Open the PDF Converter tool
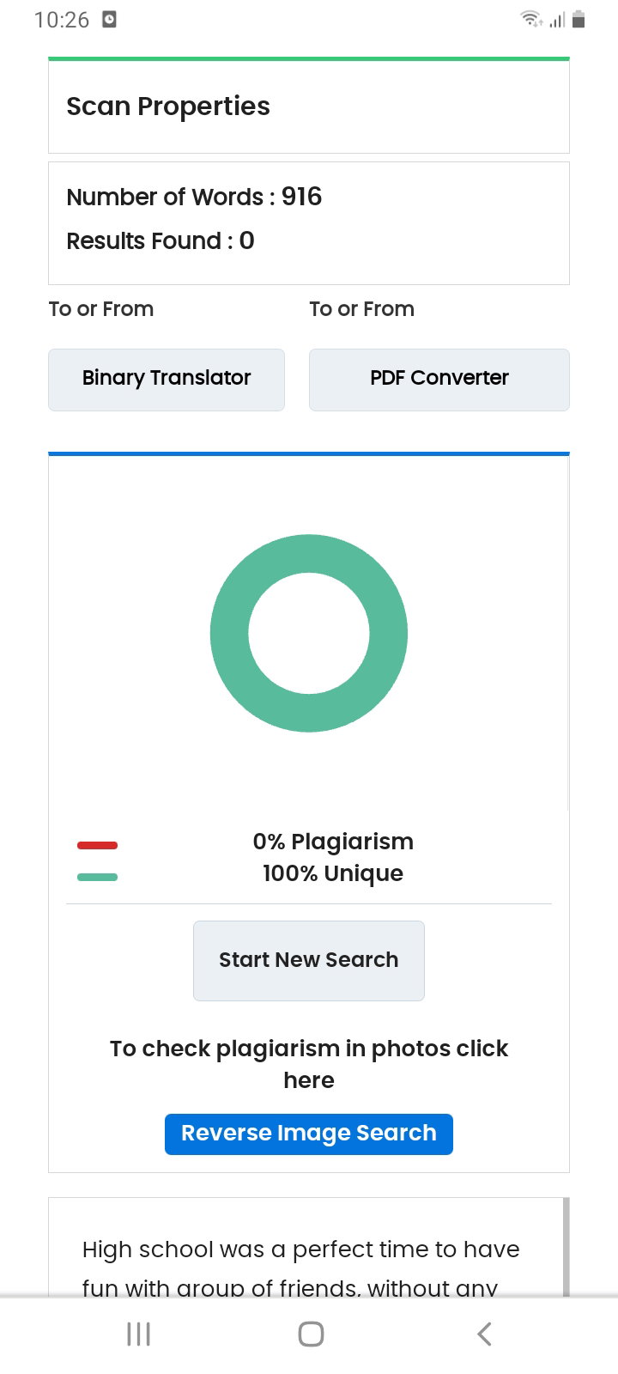618x1374 pixels. [x=439, y=379]
